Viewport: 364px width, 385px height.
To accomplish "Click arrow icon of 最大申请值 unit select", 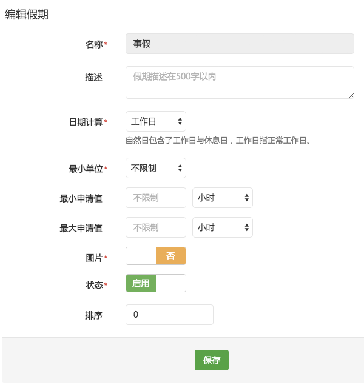I will (x=247, y=227).
